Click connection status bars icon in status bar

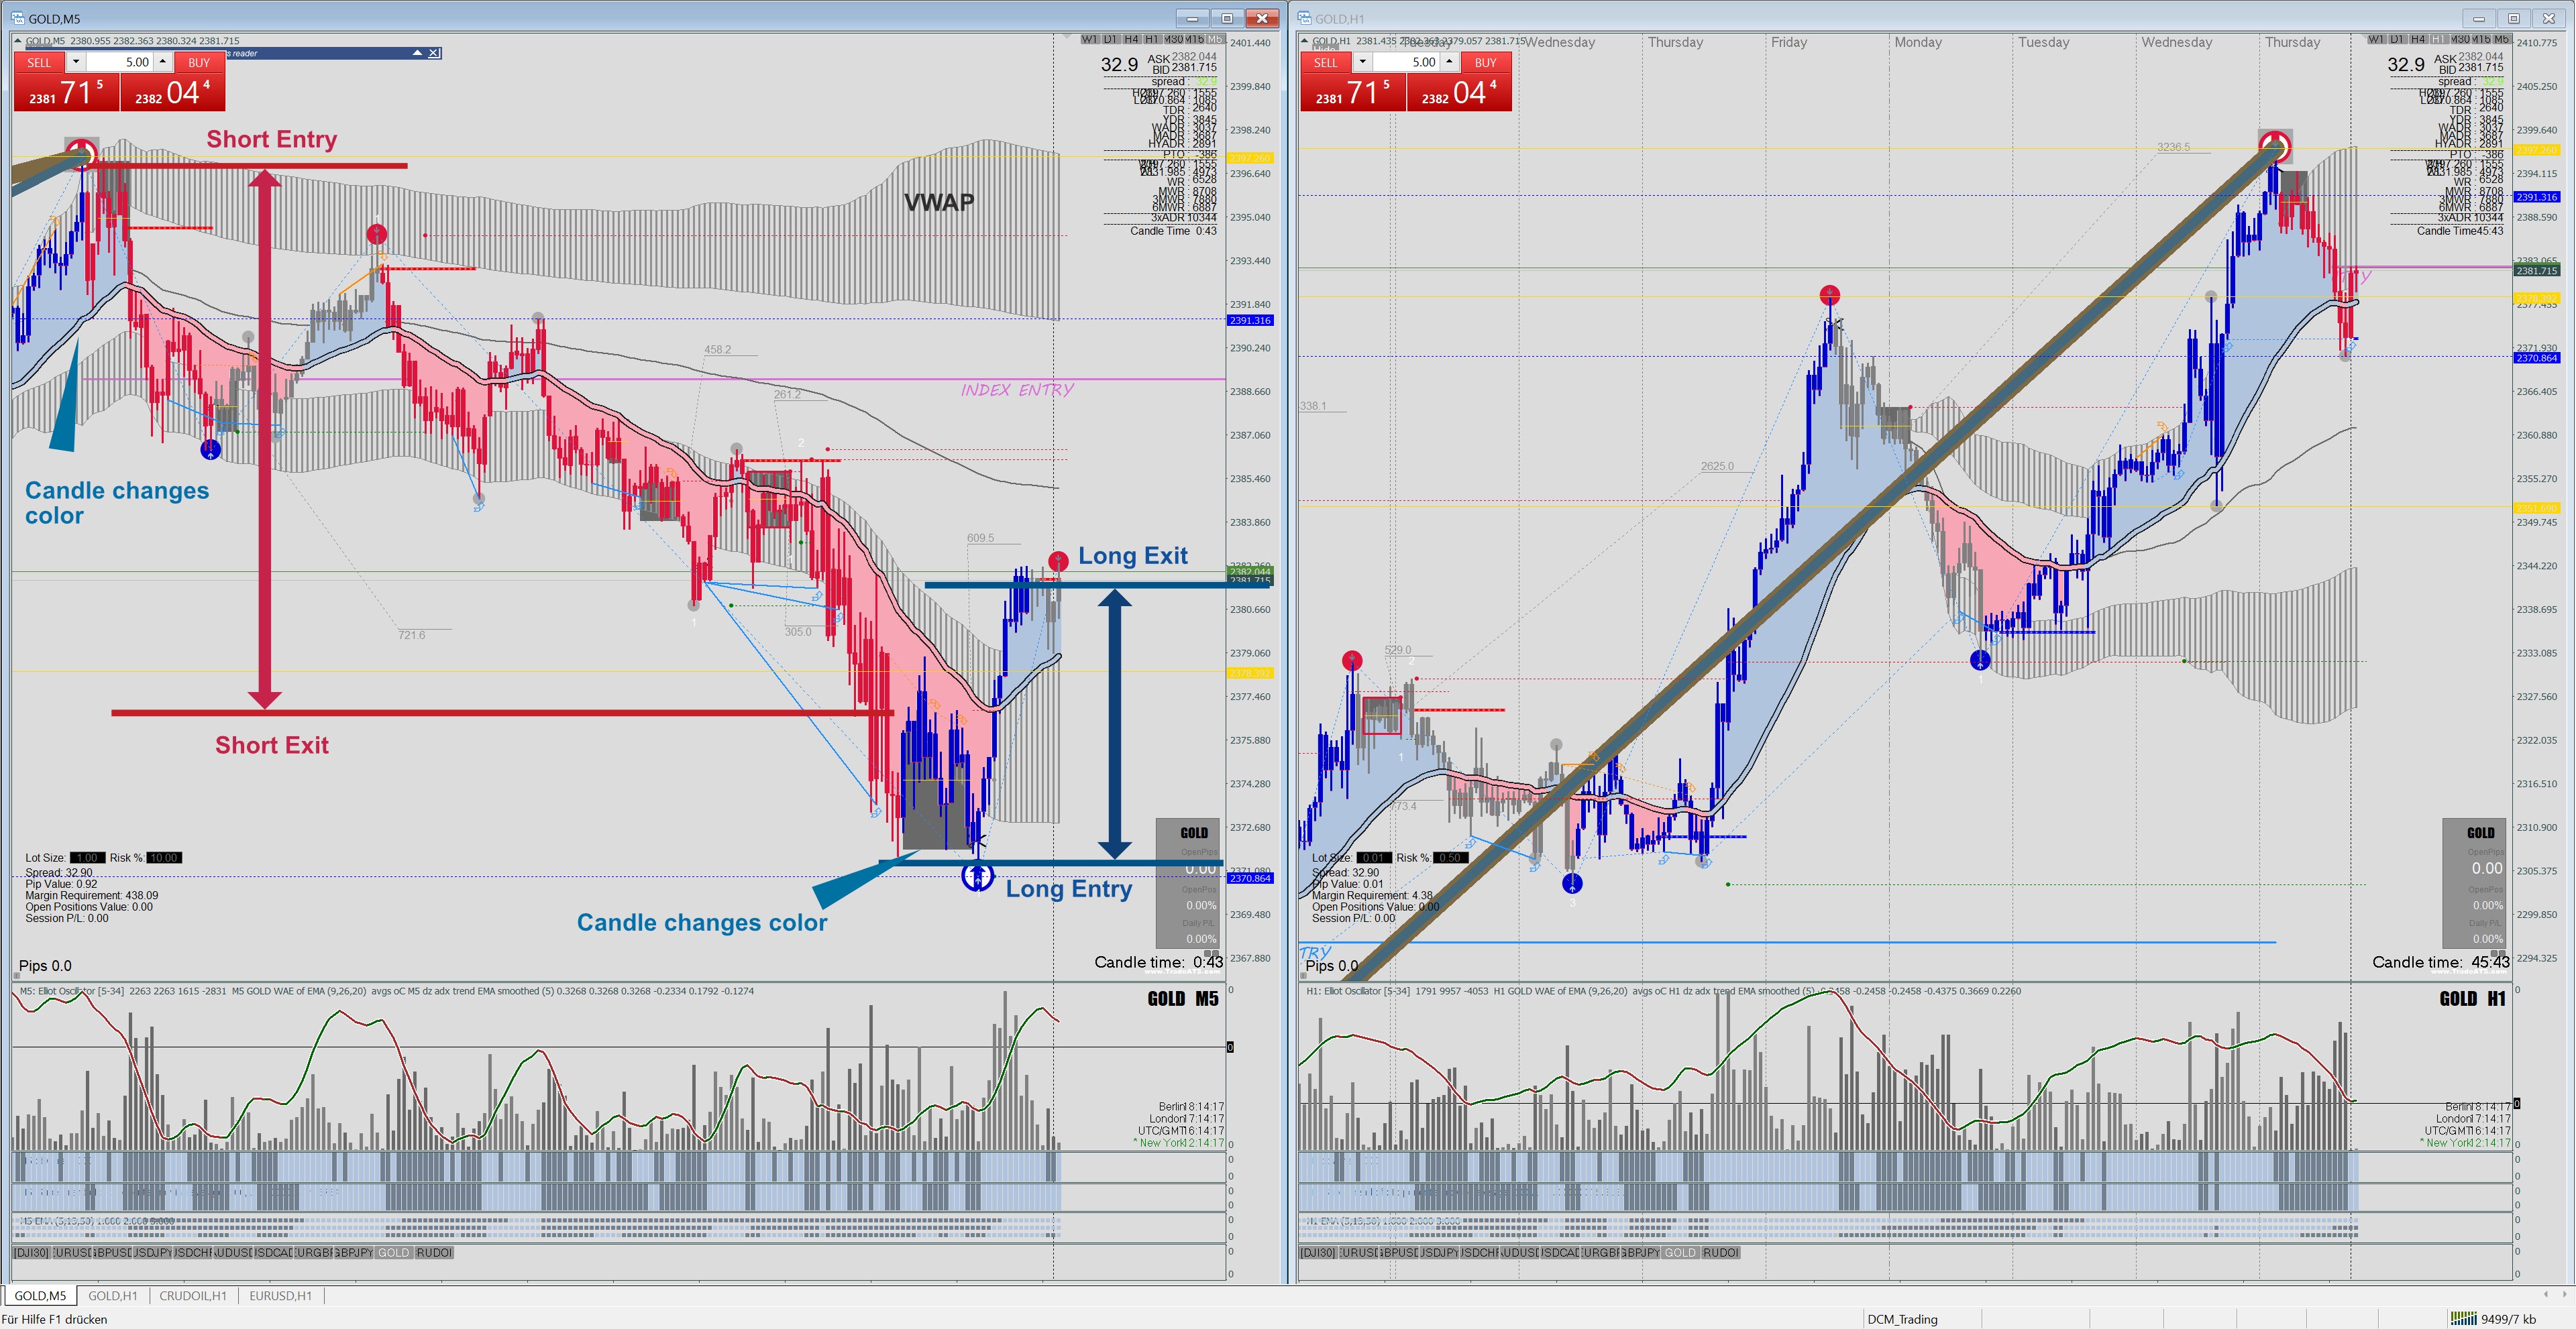tap(2463, 1319)
